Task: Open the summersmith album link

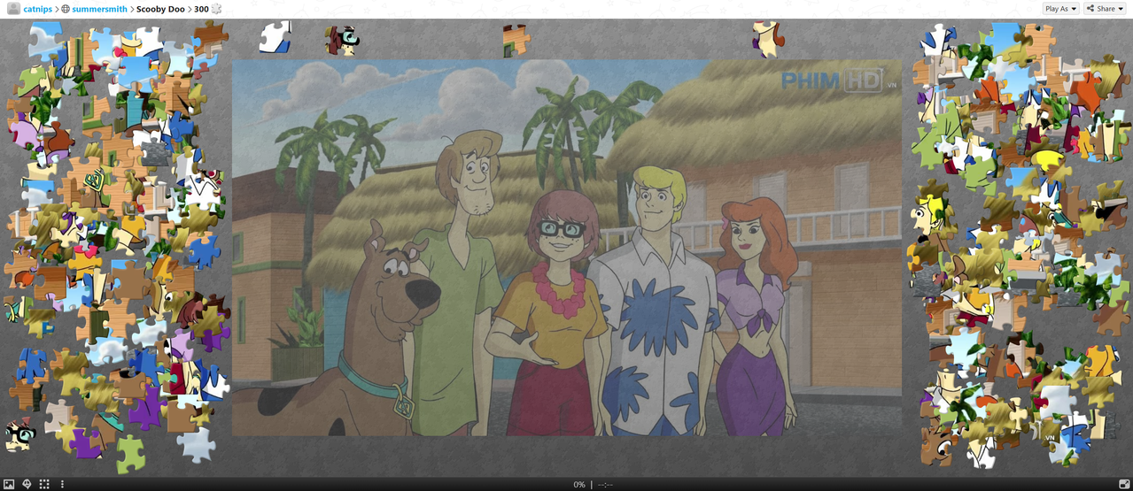Action: click(x=99, y=9)
